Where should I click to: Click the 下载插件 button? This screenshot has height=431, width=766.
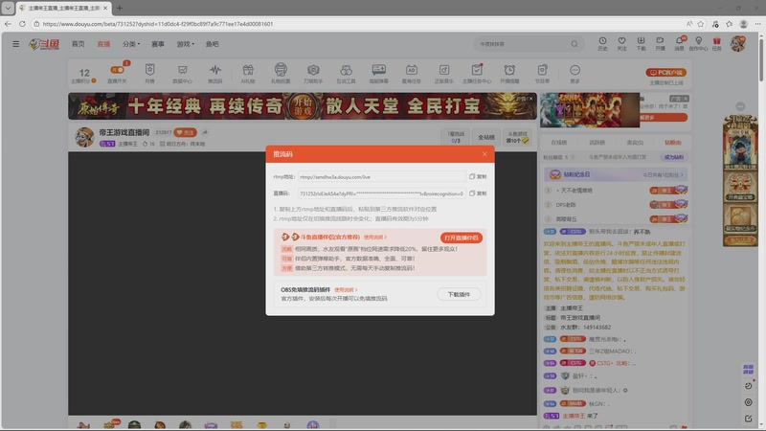pyautogui.click(x=459, y=294)
